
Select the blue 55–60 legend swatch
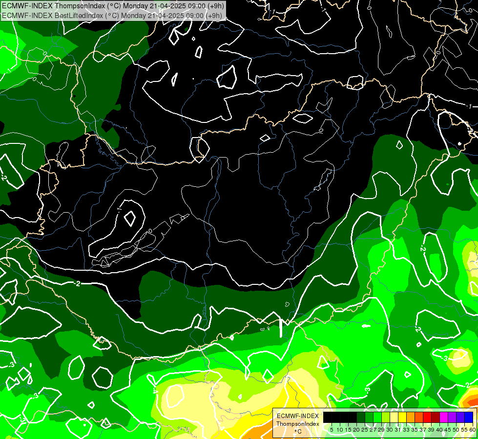469,417
